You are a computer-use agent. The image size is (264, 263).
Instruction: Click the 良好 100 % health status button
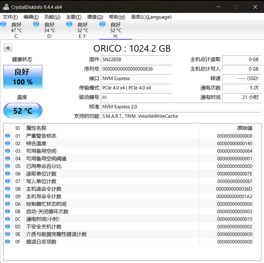click(x=23, y=77)
